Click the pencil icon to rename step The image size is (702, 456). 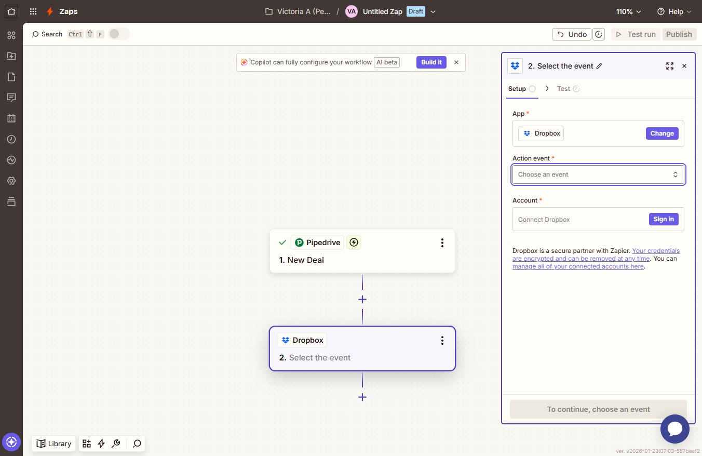pos(599,66)
